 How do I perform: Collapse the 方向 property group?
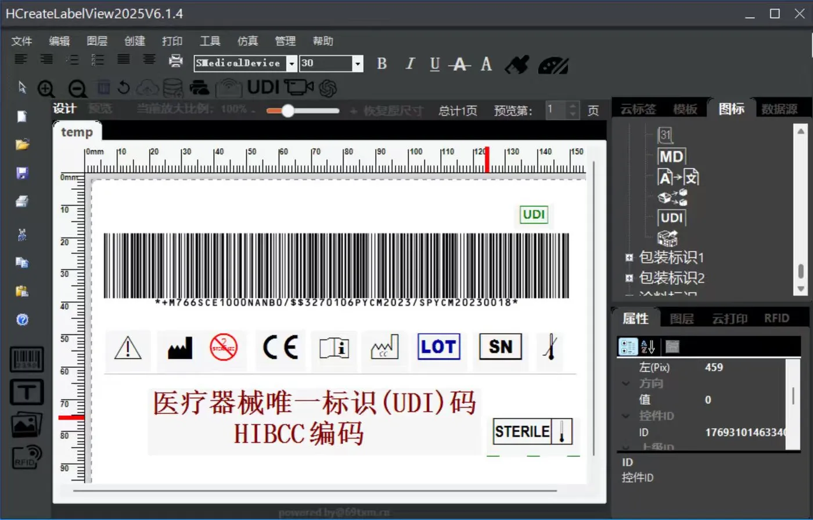pyautogui.click(x=626, y=384)
